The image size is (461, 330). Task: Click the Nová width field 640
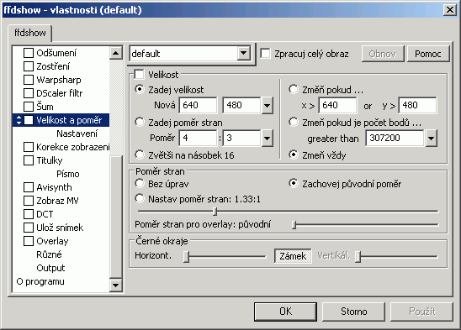tap(198, 105)
